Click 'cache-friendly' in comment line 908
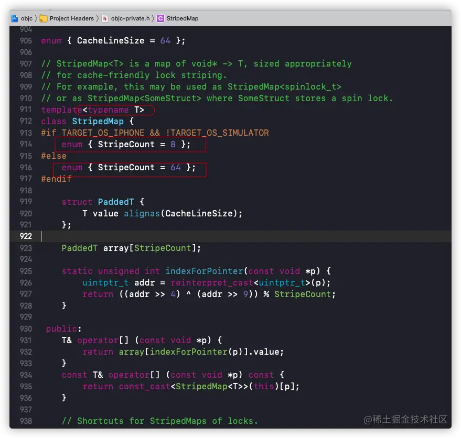461x438 pixels. point(113,75)
